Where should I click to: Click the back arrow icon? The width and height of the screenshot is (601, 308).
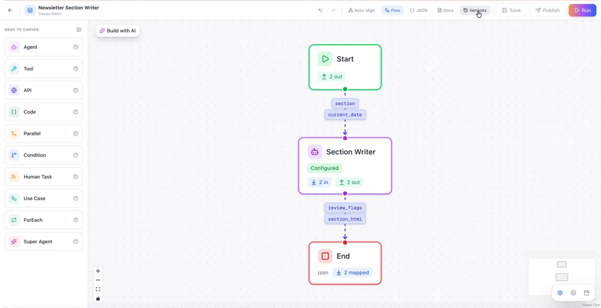10,10
